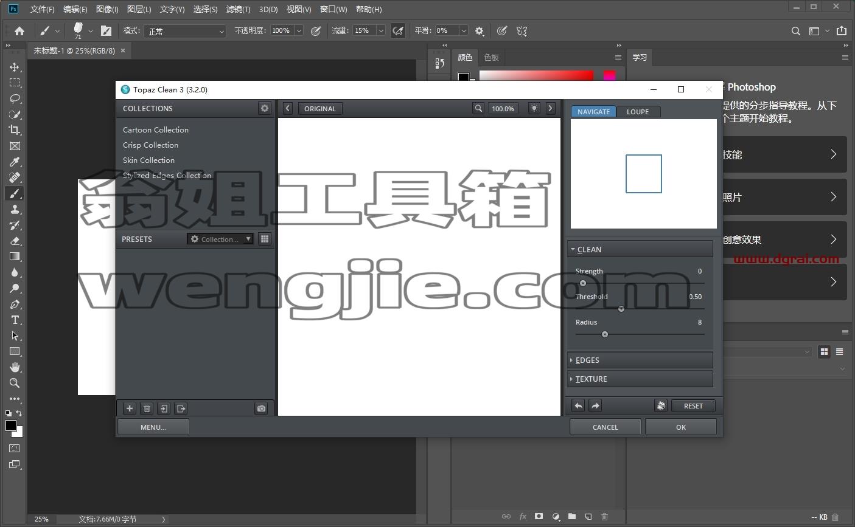
Task: Select the Horizontal Type tool
Action: 15,320
